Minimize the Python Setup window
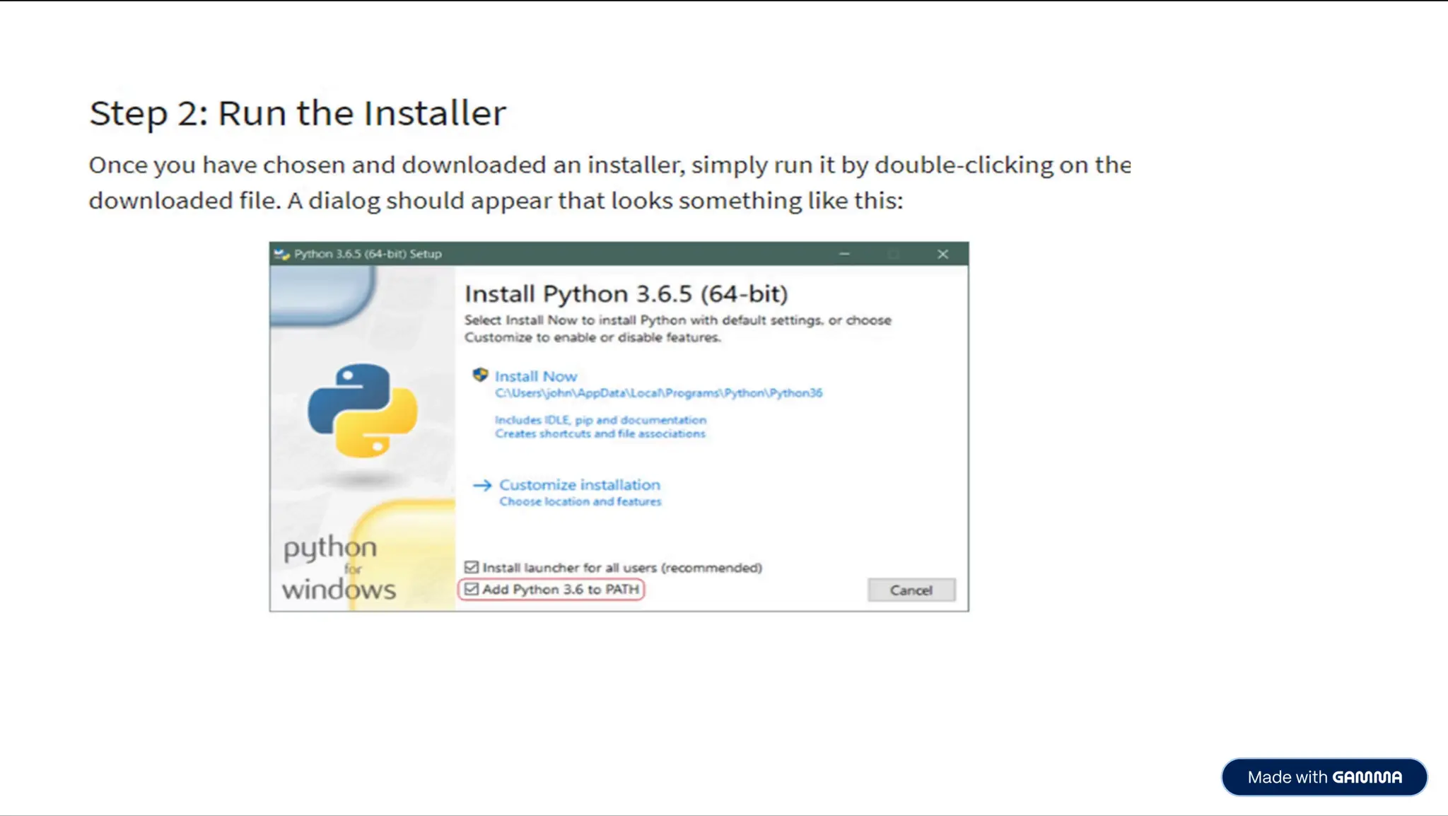The width and height of the screenshot is (1448, 816). (x=844, y=254)
